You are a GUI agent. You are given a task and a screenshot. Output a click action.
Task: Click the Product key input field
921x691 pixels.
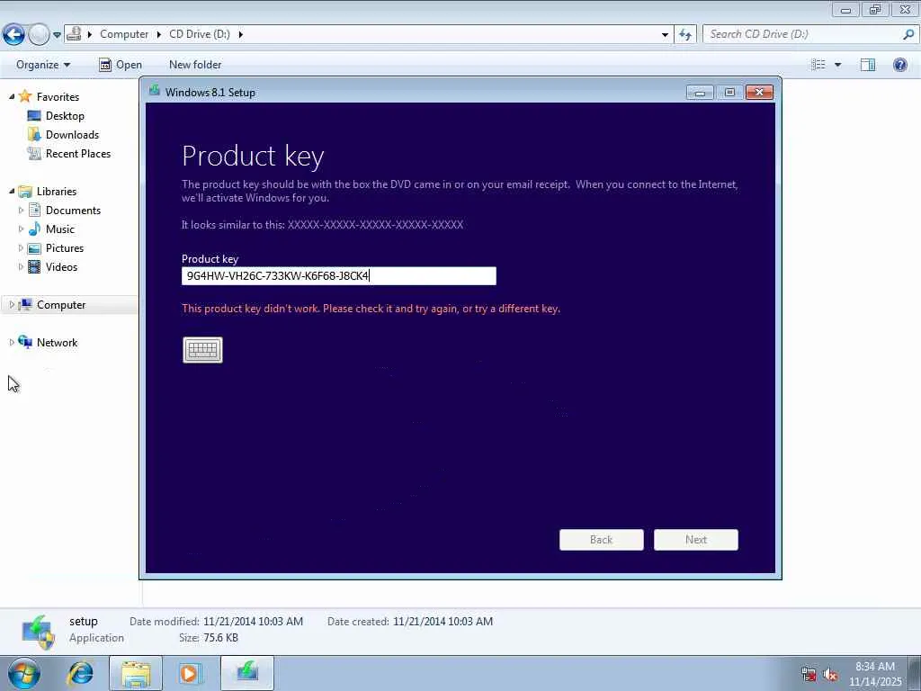339,276
